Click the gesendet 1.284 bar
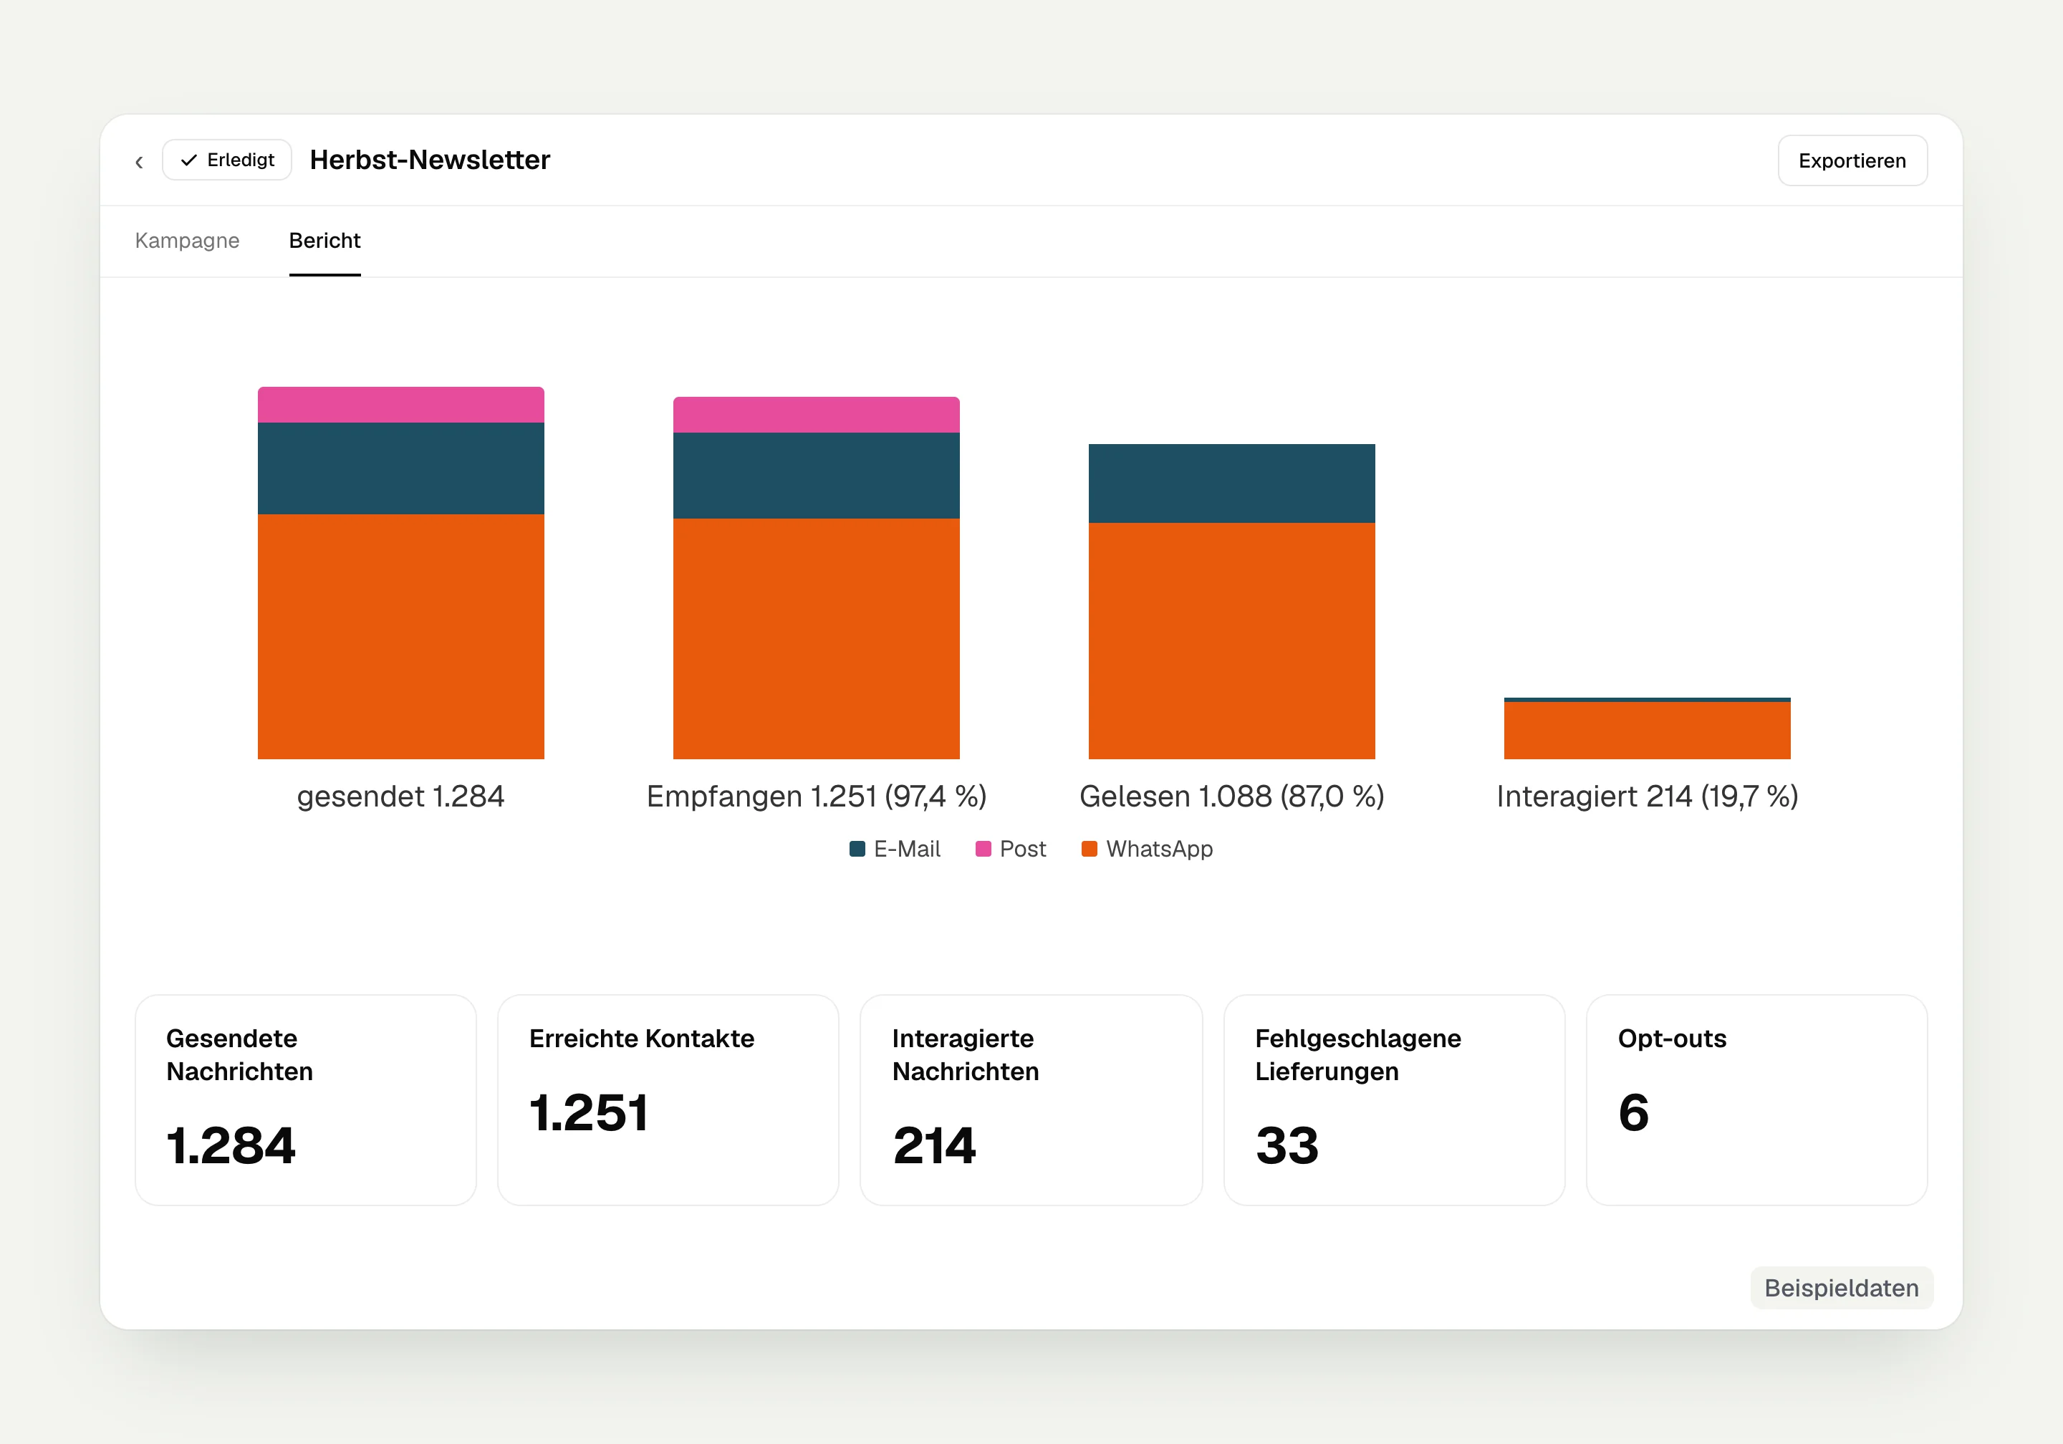The image size is (2063, 1444). click(x=400, y=572)
